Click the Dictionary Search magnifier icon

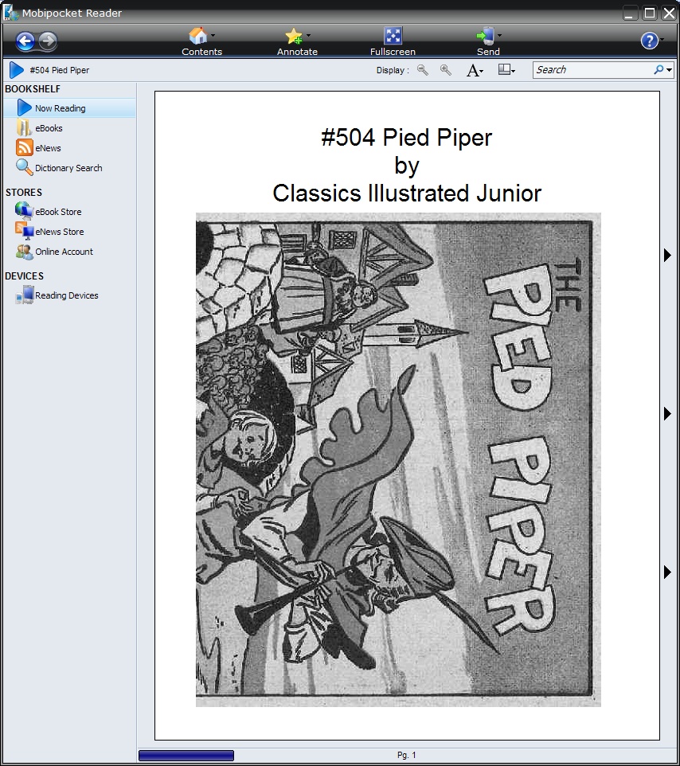pyautogui.click(x=24, y=167)
